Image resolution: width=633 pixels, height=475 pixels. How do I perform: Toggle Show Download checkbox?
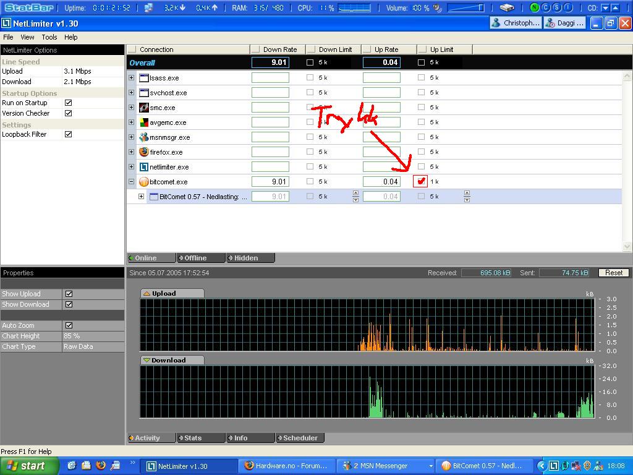(69, 304)
